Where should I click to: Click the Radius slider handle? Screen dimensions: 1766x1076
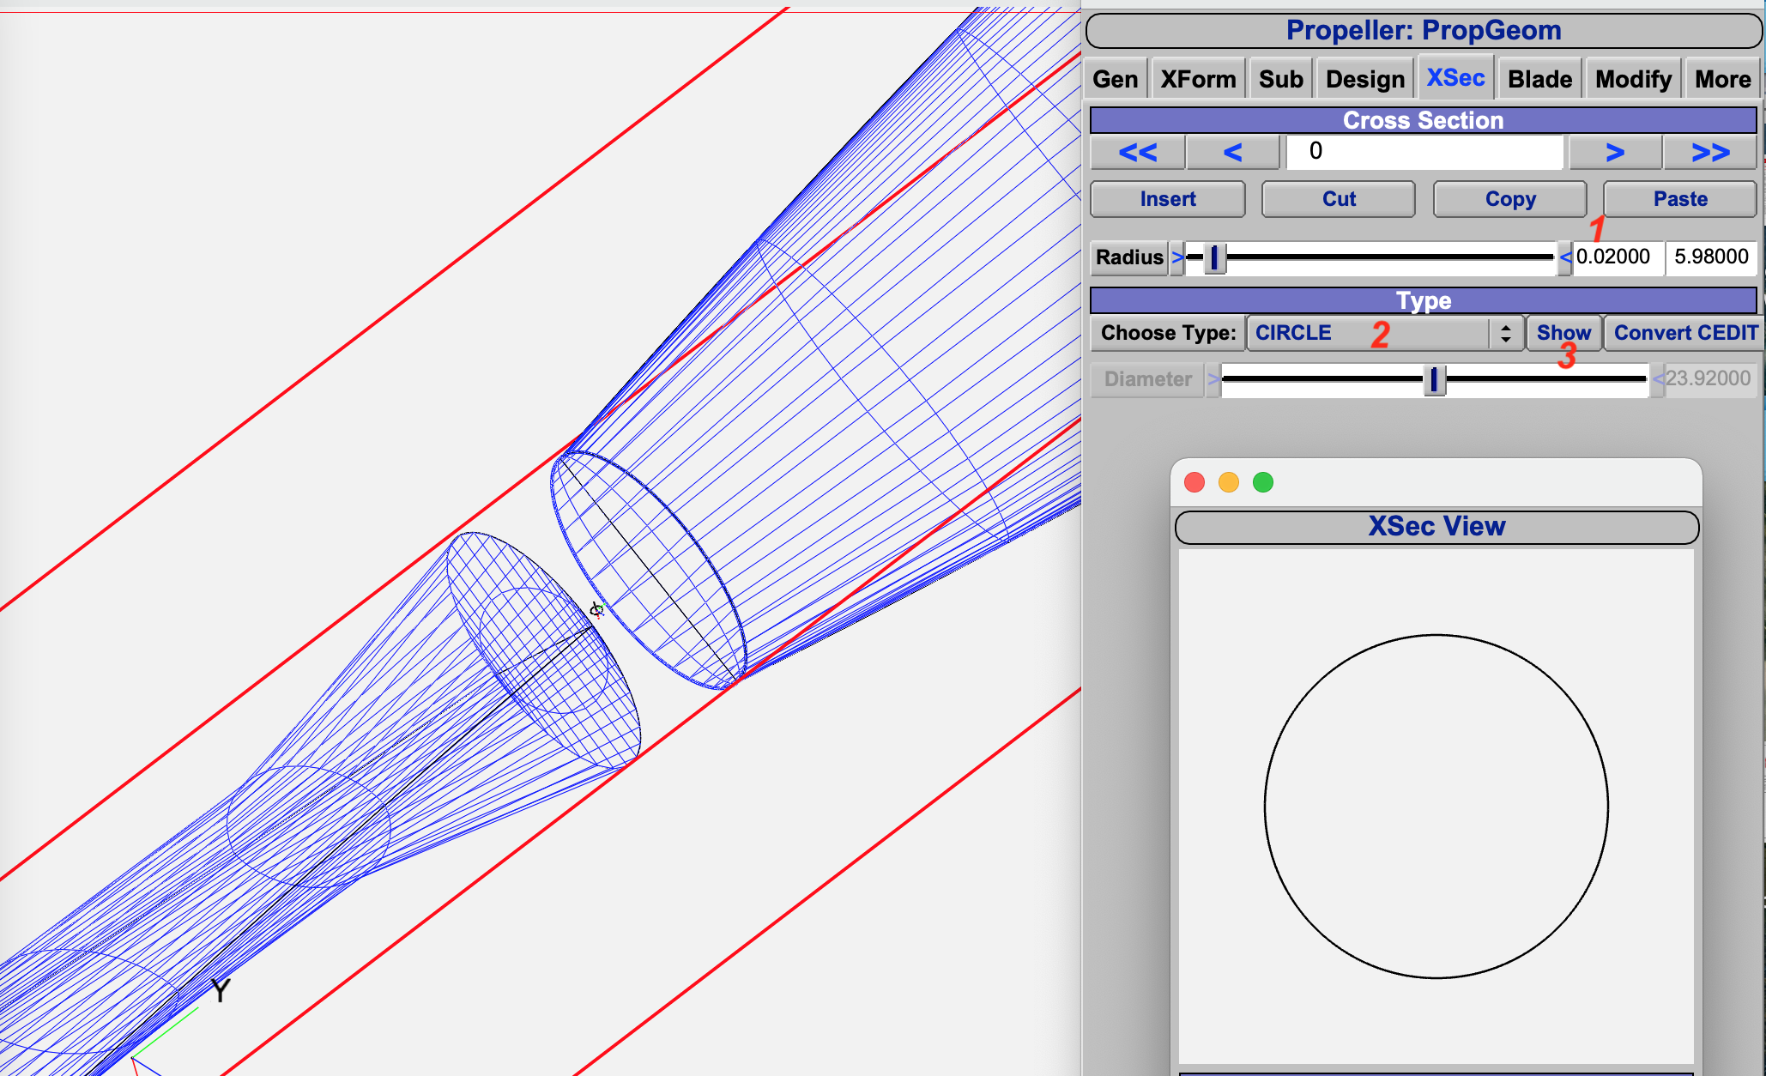click(1214, 257)
